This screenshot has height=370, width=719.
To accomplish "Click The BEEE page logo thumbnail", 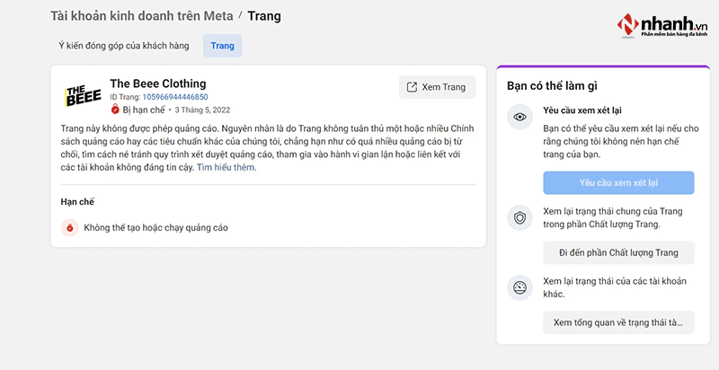I will click(83, 96).
